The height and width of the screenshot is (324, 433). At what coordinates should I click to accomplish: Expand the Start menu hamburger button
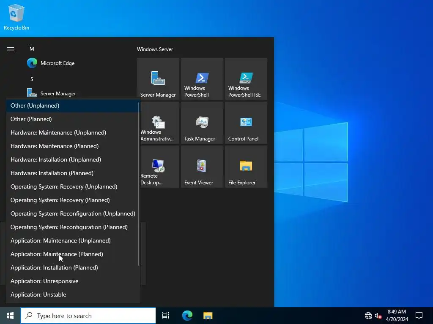tap(11, 49)
